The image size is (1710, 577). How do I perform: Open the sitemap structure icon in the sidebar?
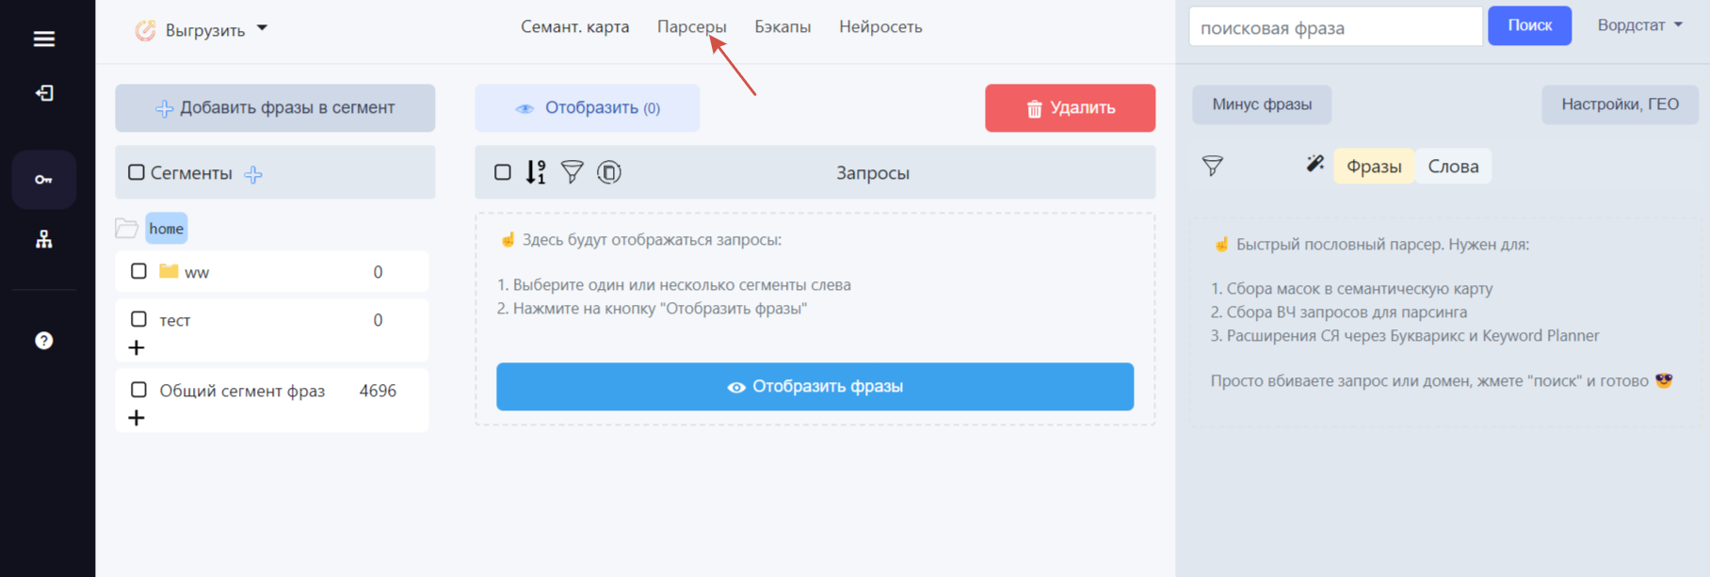(44, 239)
